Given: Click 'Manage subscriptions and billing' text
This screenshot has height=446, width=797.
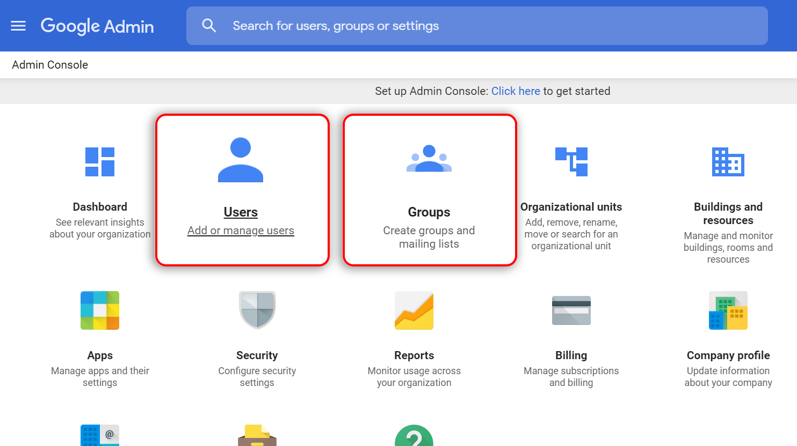Looking at the screenshot, I should [571, 377].
